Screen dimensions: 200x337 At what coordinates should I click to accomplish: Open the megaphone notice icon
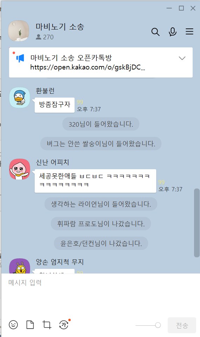click(x=20, y=58)
